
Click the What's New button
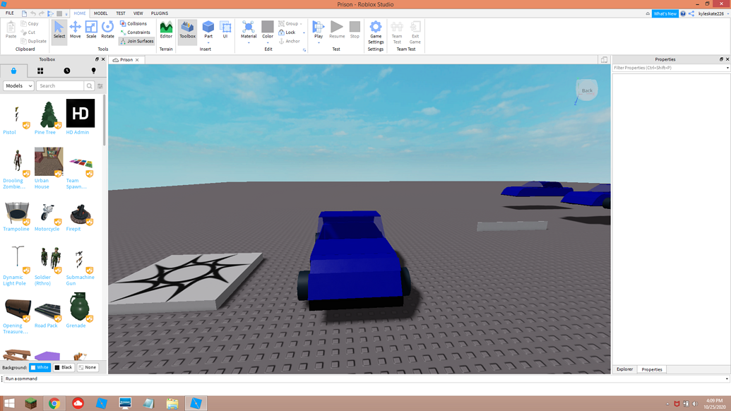(x=665, y=13)
